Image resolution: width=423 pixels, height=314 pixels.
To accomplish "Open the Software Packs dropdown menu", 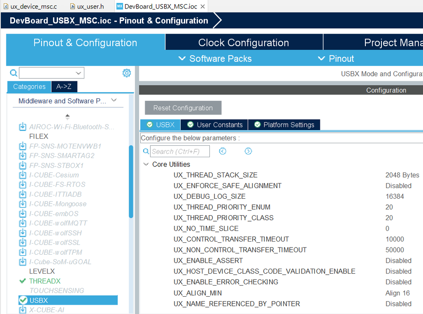I will pos(215,58).
